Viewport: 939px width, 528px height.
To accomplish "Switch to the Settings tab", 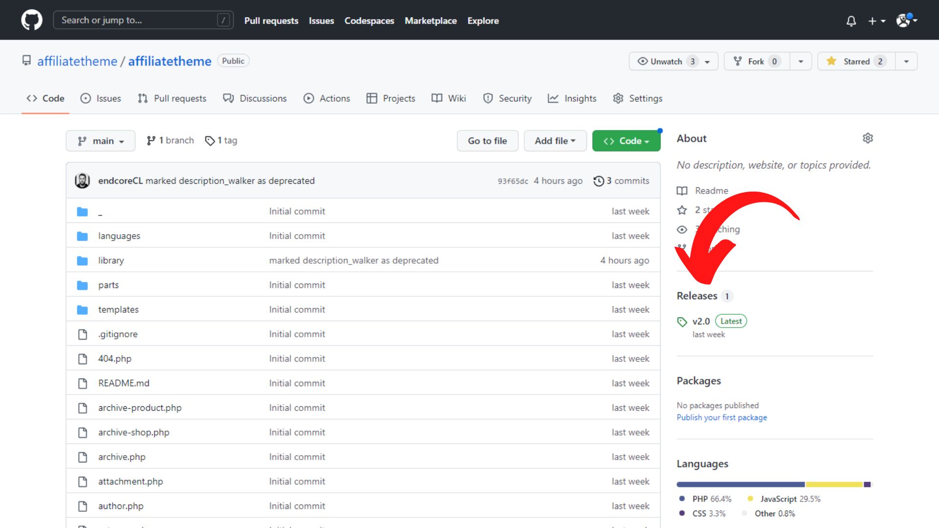I will 638,98.
